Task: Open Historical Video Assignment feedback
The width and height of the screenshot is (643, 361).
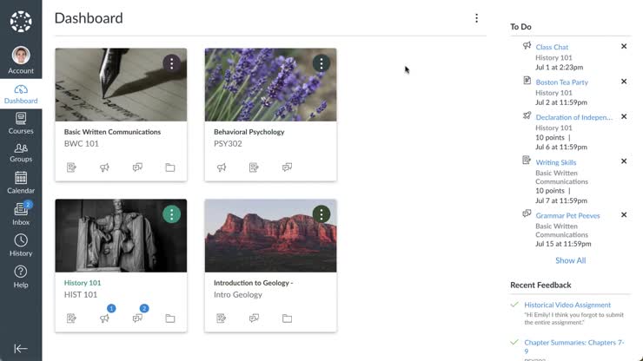Action: [567, 305]
